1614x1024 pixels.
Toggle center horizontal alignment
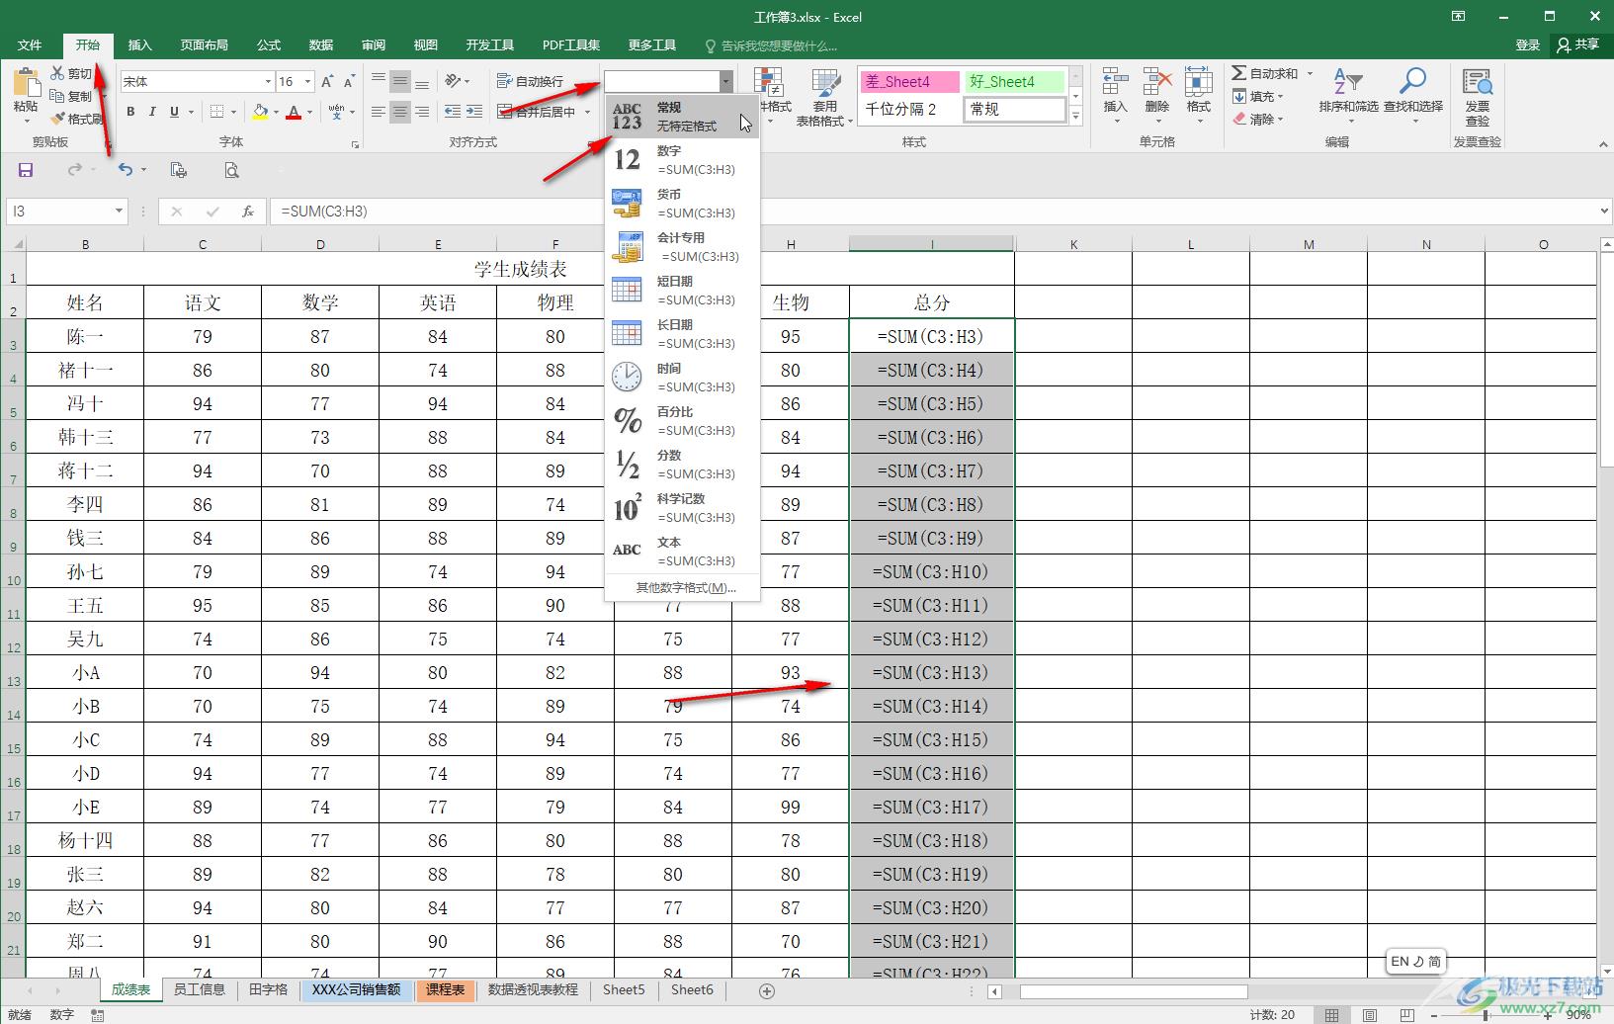[x=400, y=112]
